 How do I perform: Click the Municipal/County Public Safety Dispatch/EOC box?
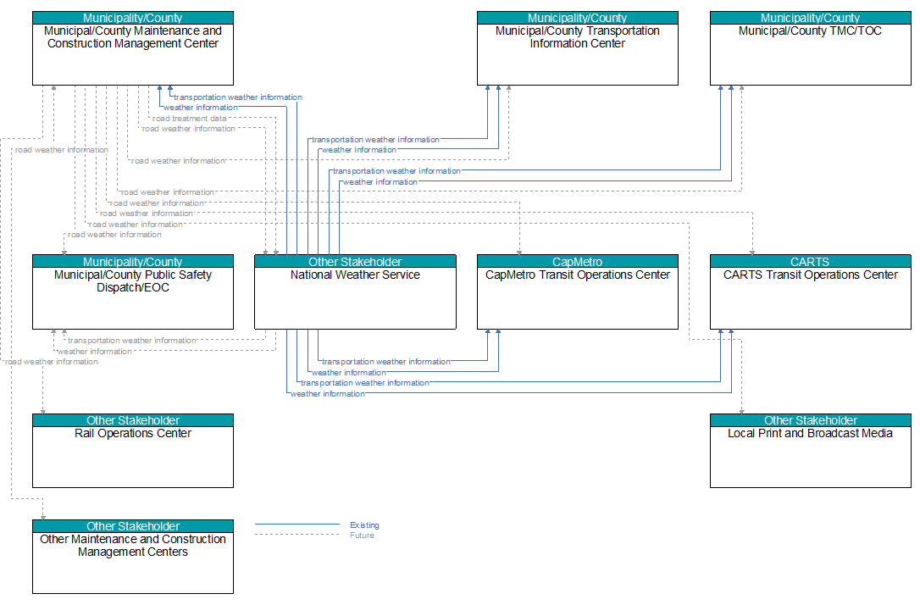(133, 291)
